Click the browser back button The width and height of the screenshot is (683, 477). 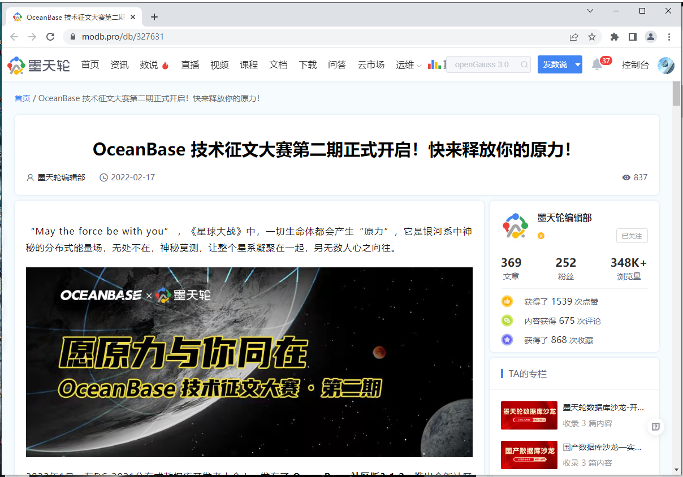point(14,37)
